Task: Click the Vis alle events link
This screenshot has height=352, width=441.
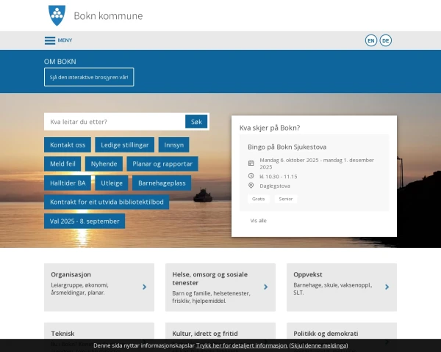Action: tap(258, 221)
